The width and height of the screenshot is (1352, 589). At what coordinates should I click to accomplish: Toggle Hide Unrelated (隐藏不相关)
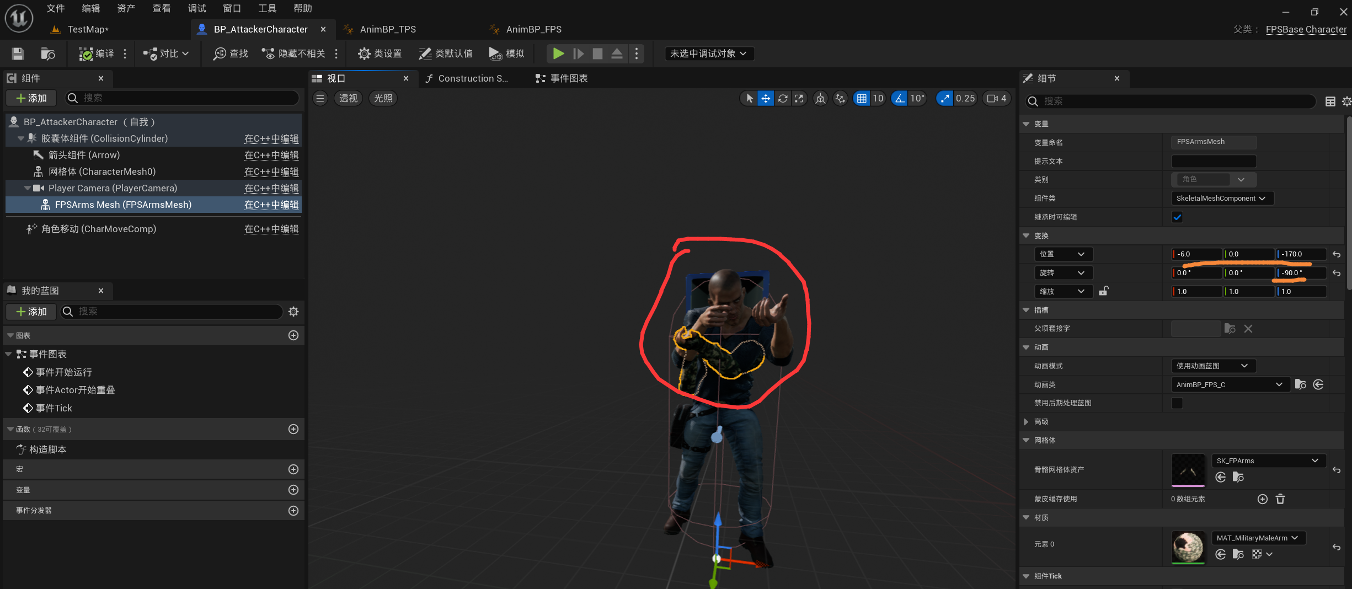293,53
